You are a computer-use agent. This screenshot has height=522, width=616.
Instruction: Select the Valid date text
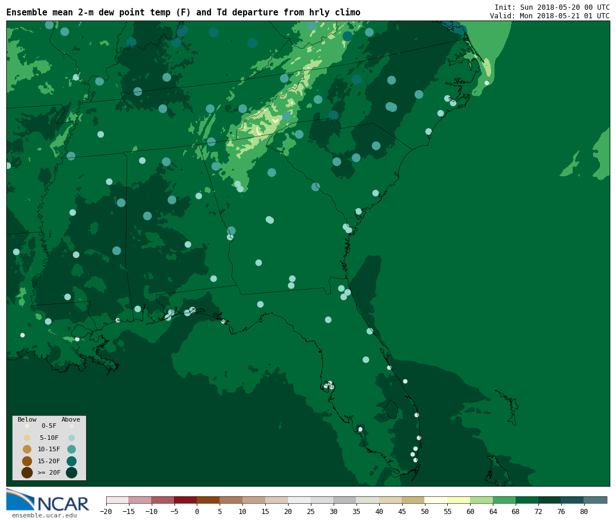tap(550, 16)
